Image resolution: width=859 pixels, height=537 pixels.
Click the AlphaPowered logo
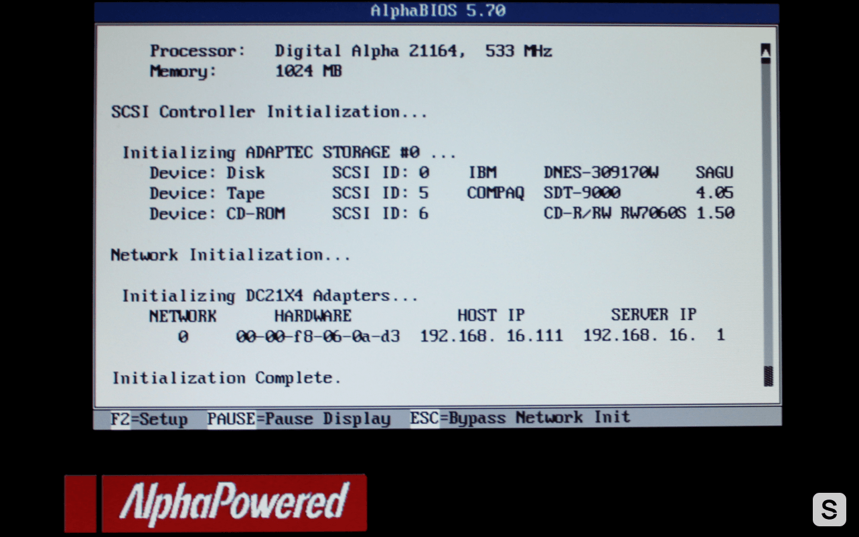click(x=234, y=503)
